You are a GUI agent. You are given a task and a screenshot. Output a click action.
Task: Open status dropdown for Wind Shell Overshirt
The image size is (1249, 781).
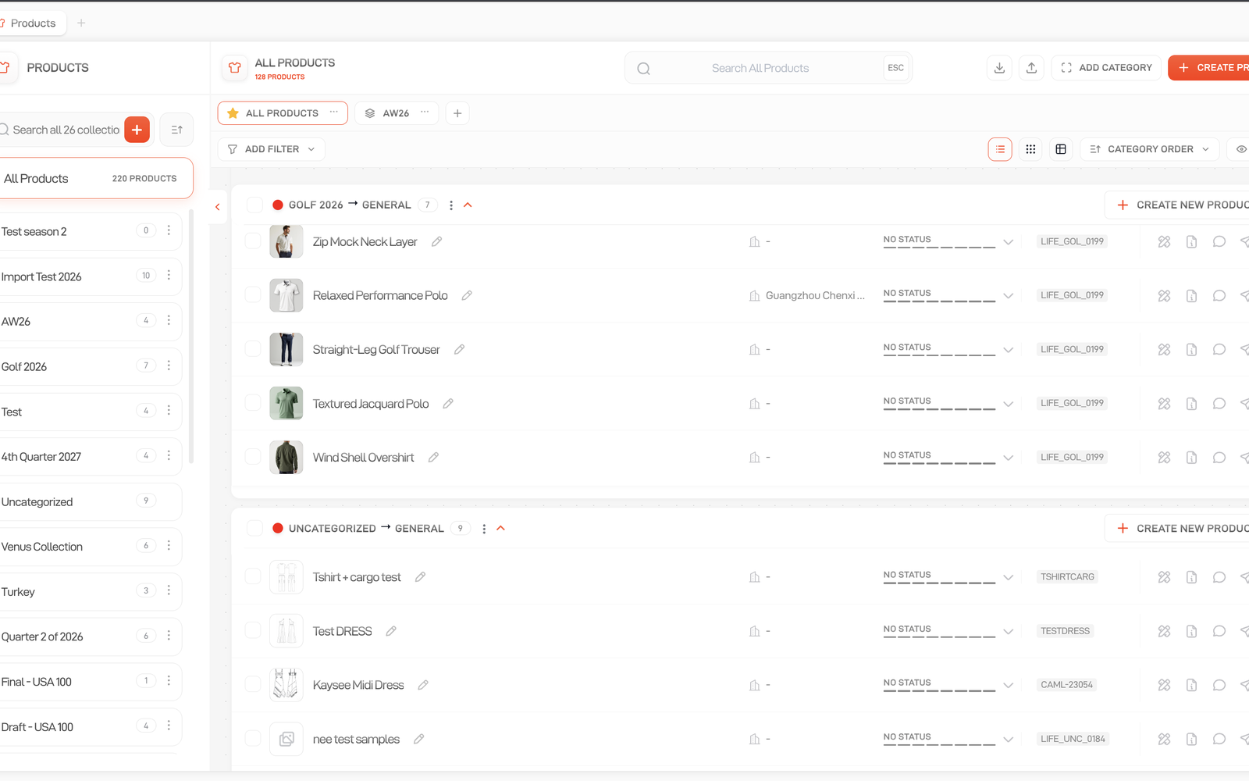[x=1009, y=458]
